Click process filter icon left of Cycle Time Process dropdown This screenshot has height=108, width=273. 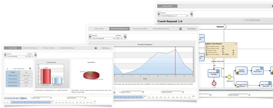pyautogui.click(x=5, y=55)
